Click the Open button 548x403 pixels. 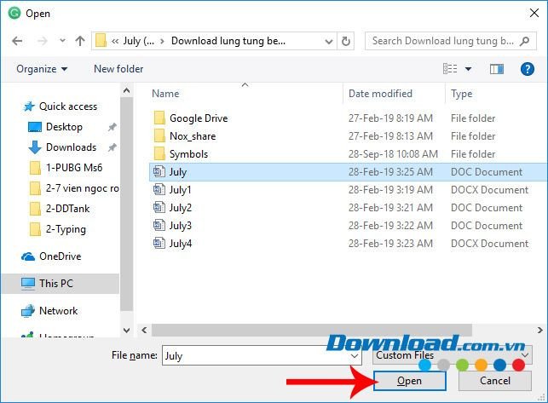[x=409, y=381]
